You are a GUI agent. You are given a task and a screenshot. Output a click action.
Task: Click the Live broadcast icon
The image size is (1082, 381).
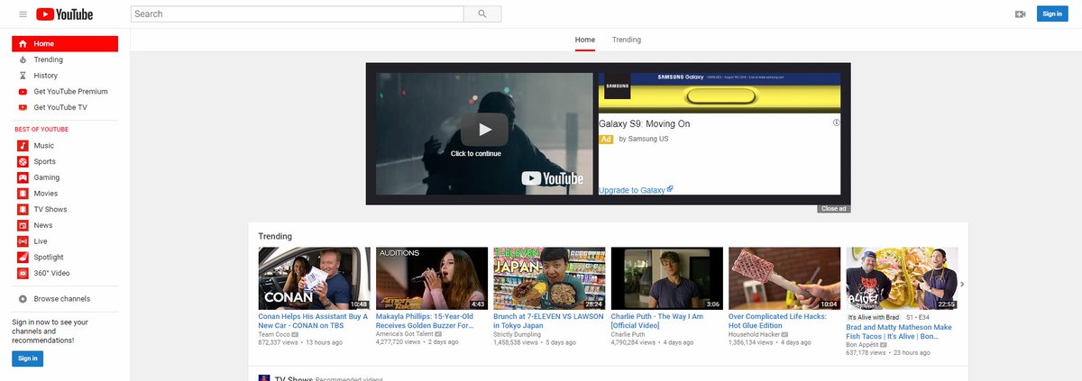(x=23, y=241)
